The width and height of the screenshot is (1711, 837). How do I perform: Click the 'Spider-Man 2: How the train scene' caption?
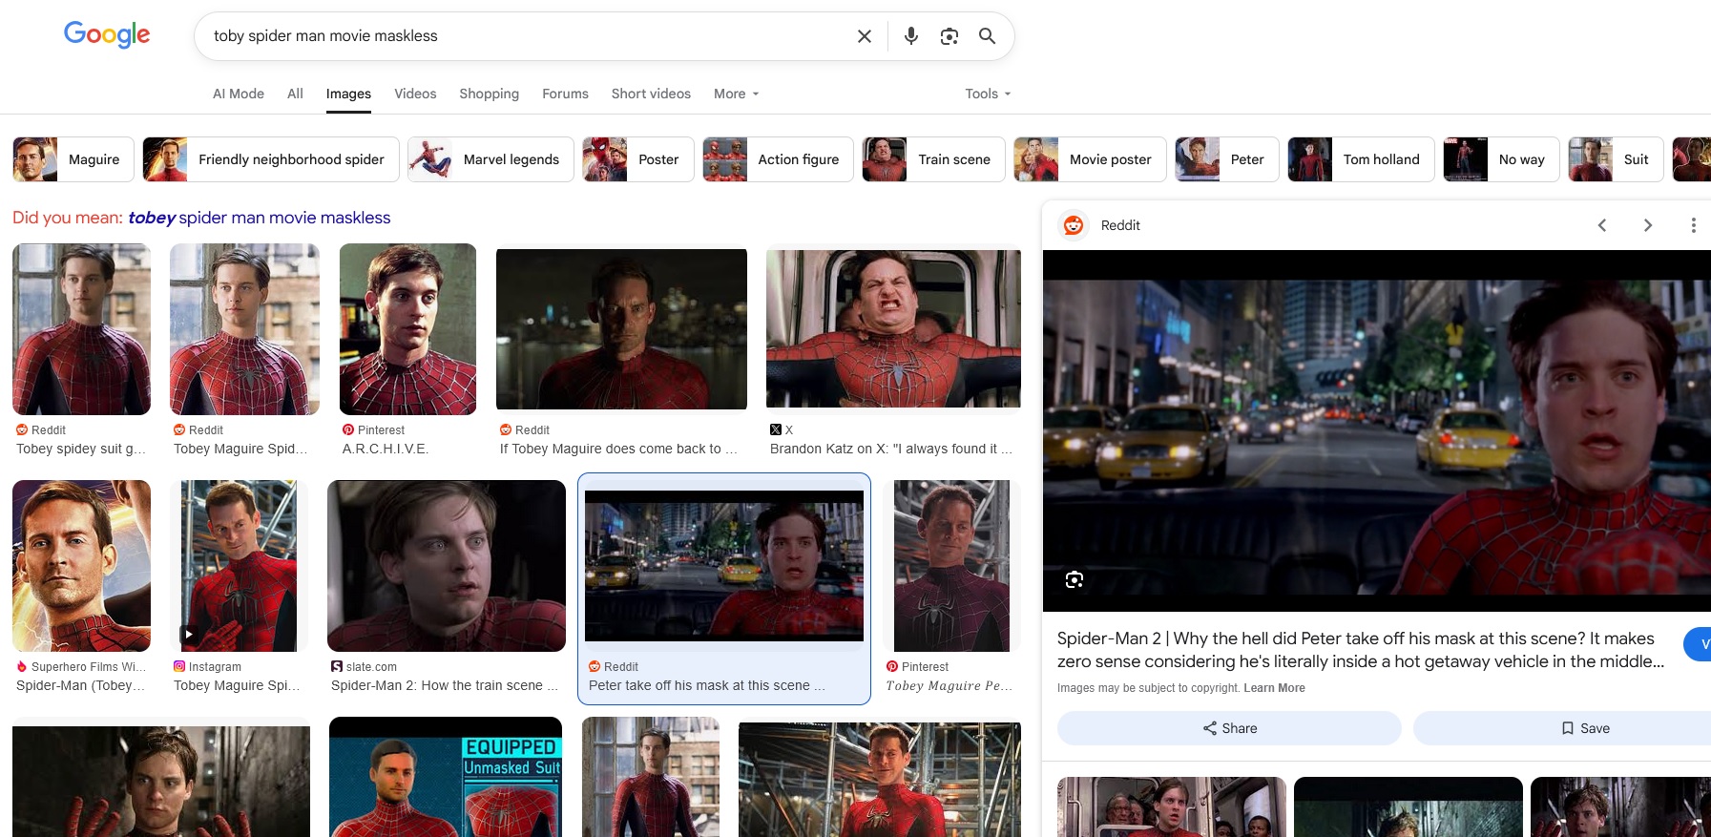[x=445, y=685]
